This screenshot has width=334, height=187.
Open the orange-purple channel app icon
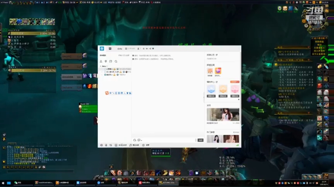coord(218,71)
